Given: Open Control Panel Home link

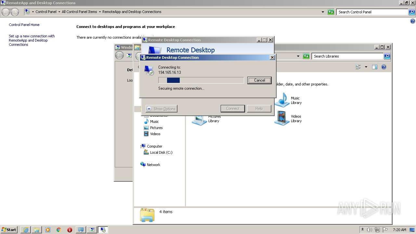Looking at the screenshot, I should [24, 25].
